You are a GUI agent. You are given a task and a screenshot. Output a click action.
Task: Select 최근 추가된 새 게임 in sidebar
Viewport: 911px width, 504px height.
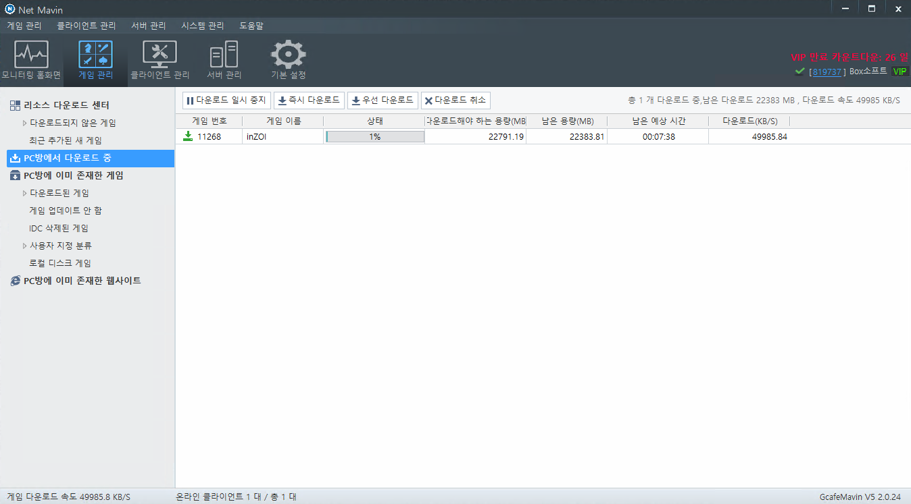(66, 140)
